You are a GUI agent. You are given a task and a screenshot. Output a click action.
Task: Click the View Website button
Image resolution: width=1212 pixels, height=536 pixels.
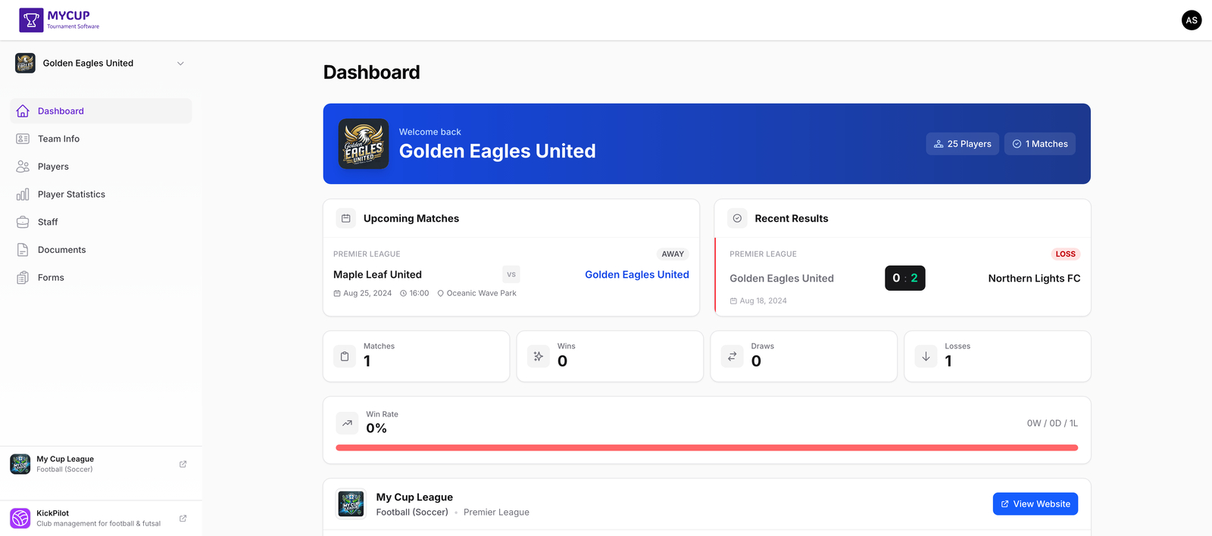1036,504
